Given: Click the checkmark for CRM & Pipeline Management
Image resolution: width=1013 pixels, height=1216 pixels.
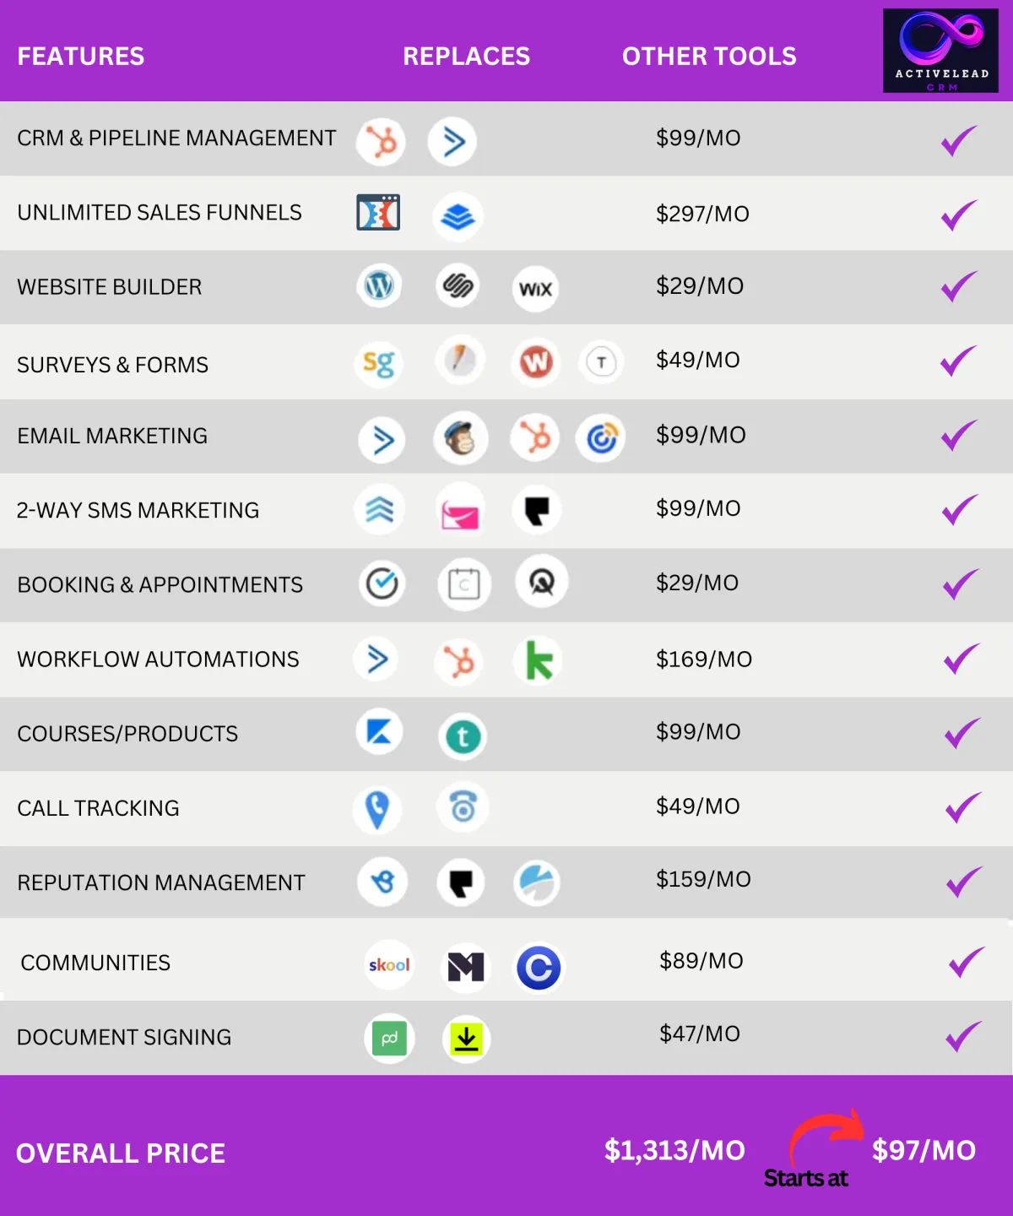Looking at the screenshot, I should [959, 140].
